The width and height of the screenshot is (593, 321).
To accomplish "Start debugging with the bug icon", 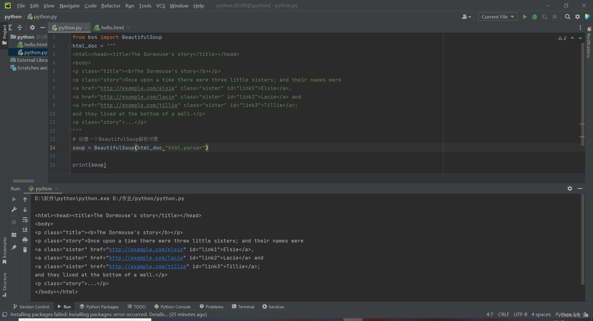I will coord(535,17).
